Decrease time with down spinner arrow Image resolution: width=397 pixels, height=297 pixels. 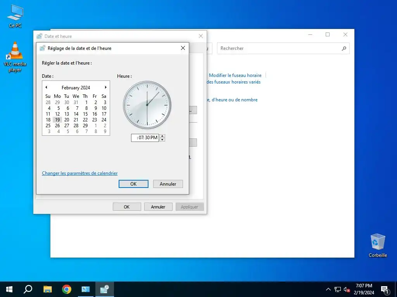pos(162,140)
